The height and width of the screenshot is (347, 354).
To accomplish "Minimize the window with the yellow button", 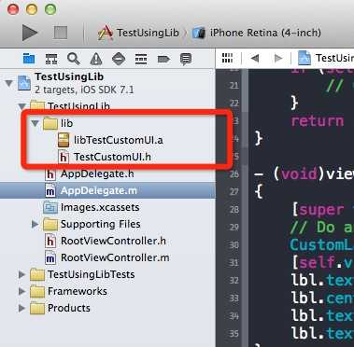I will click(x=32, y=9).
